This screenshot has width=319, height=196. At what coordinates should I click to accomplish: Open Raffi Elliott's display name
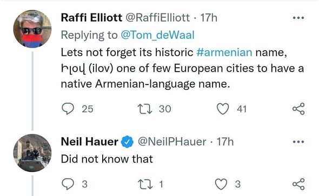91,18
